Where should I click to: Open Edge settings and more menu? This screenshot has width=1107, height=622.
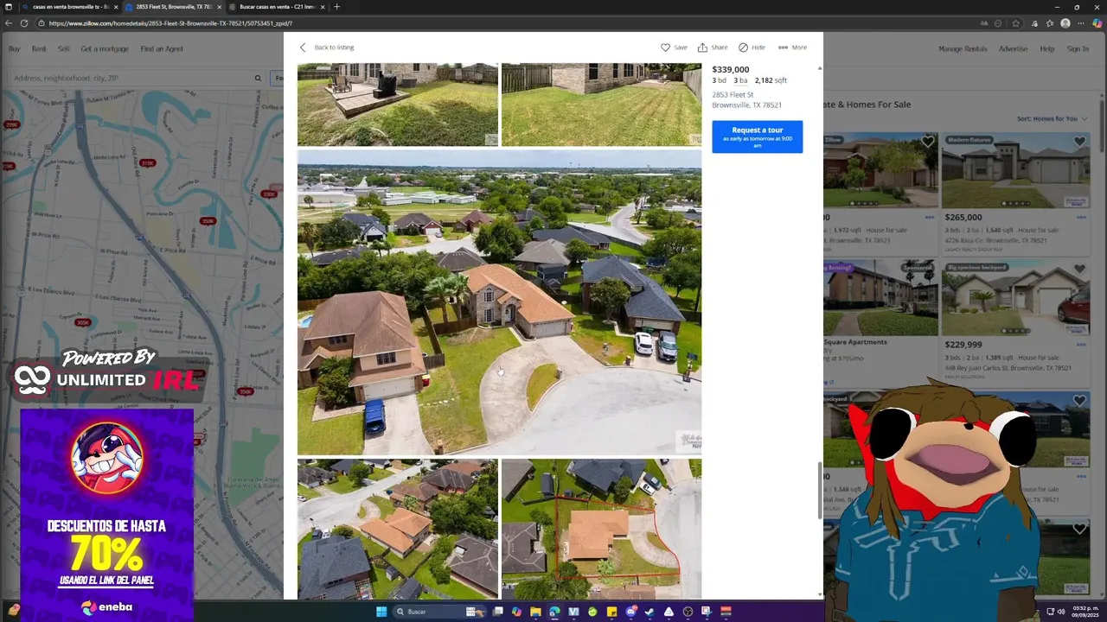[1081, 23]
